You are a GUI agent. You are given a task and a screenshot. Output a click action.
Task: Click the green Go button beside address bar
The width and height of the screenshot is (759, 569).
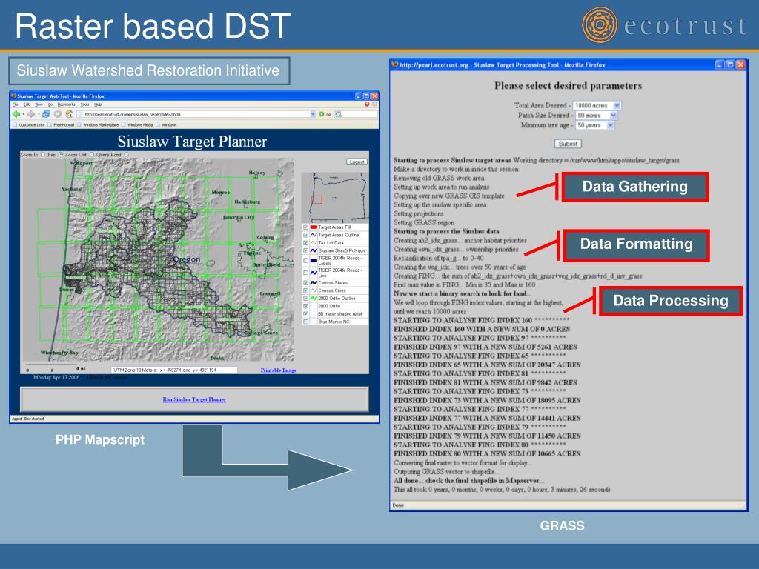pyautogui.click(x=322, y=114)
